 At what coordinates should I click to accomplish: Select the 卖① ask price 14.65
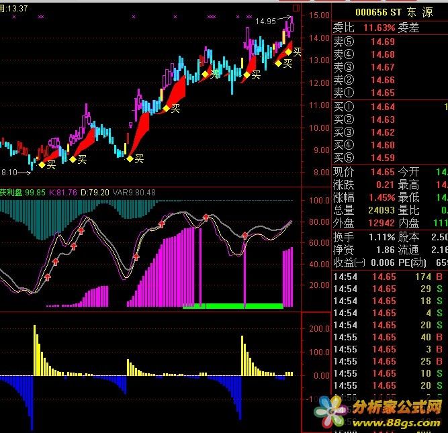pyautogui.click(x=383, y=93)
